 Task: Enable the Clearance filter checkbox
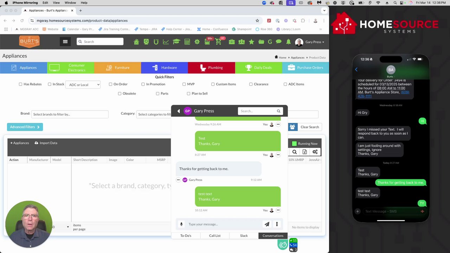click(x=251, y=84)
